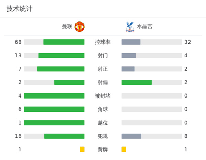Click Manchester United's possession value 68
Viewport: 206px width, 160px height.
click(x=18, y=42)
